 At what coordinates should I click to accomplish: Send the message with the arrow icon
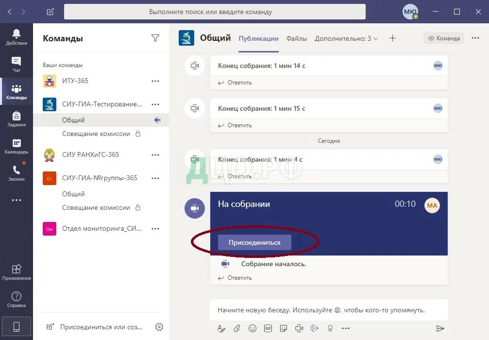pyautogui.click(x=440, y=328)
